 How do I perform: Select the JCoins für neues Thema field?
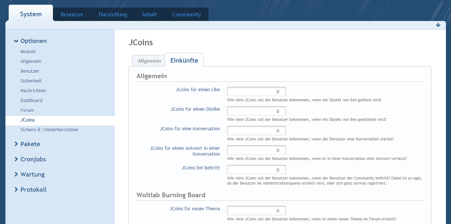(x=256, y=211)
